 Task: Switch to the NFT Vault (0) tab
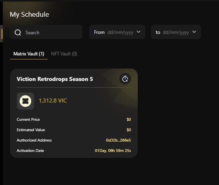pyautogui.click(x=64, y=54)
